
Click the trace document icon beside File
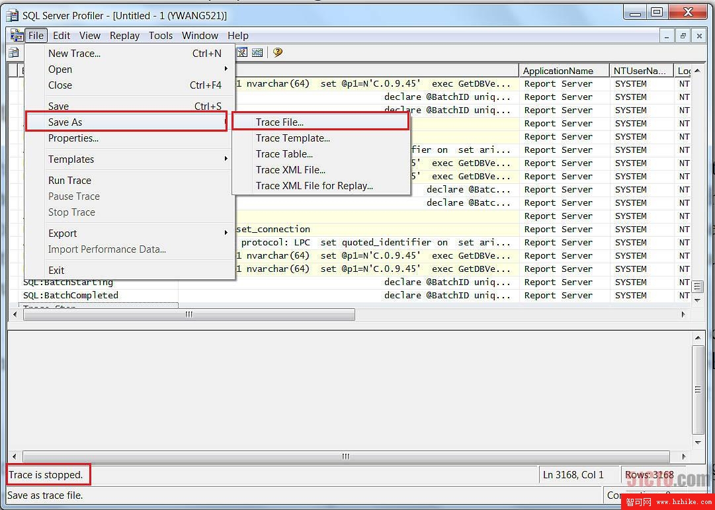[x=17, y=35]
